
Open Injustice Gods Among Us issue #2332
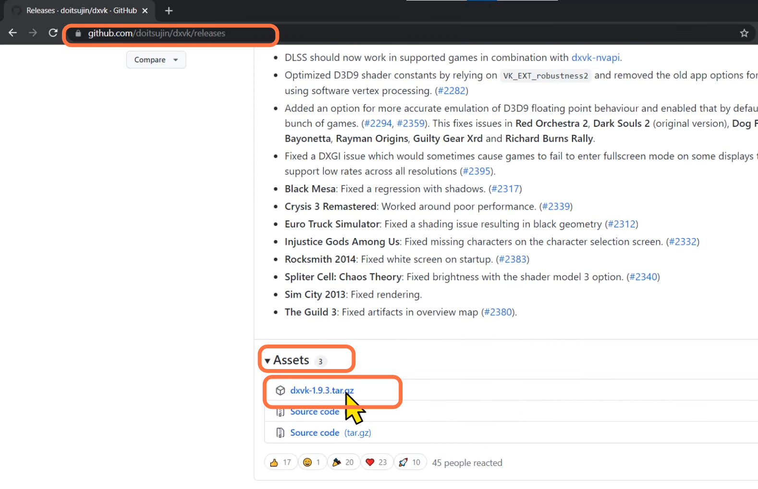point(683,242)
